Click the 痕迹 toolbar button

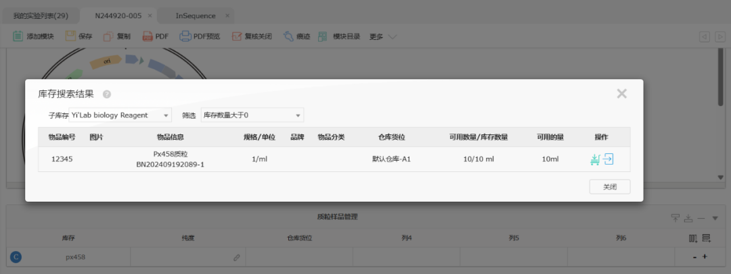pos(296,36)
